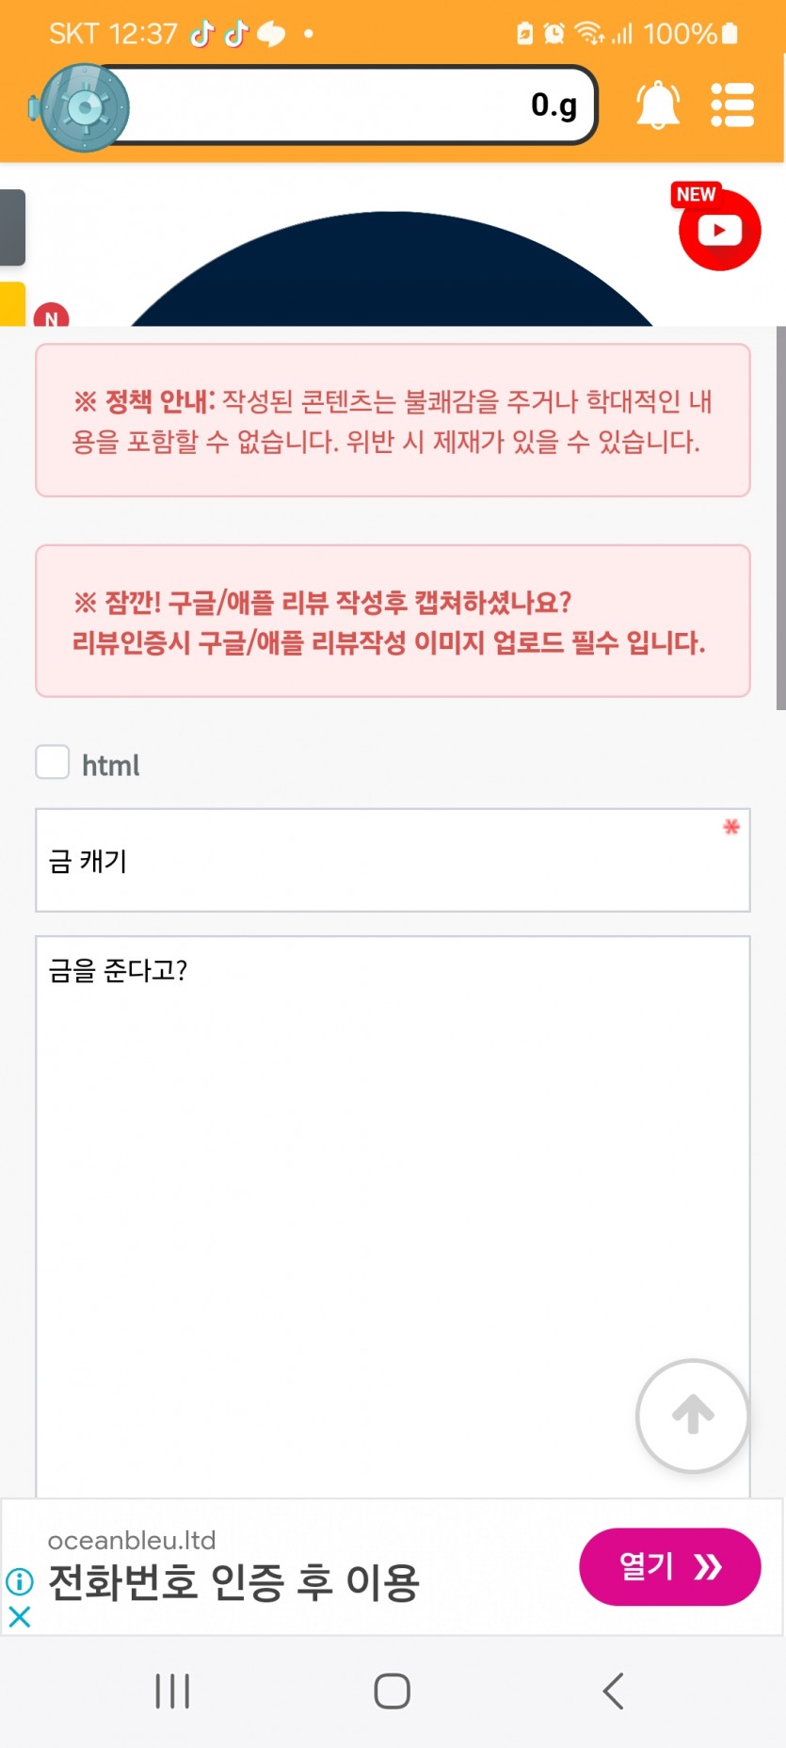Close the ad banner with X

coord(19,1617)
